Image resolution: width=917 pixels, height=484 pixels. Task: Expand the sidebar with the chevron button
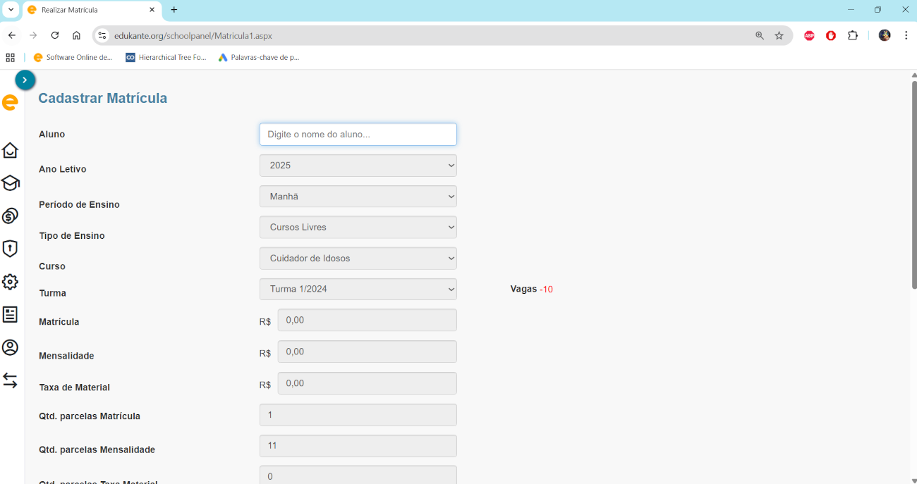(x=25, y=80)
